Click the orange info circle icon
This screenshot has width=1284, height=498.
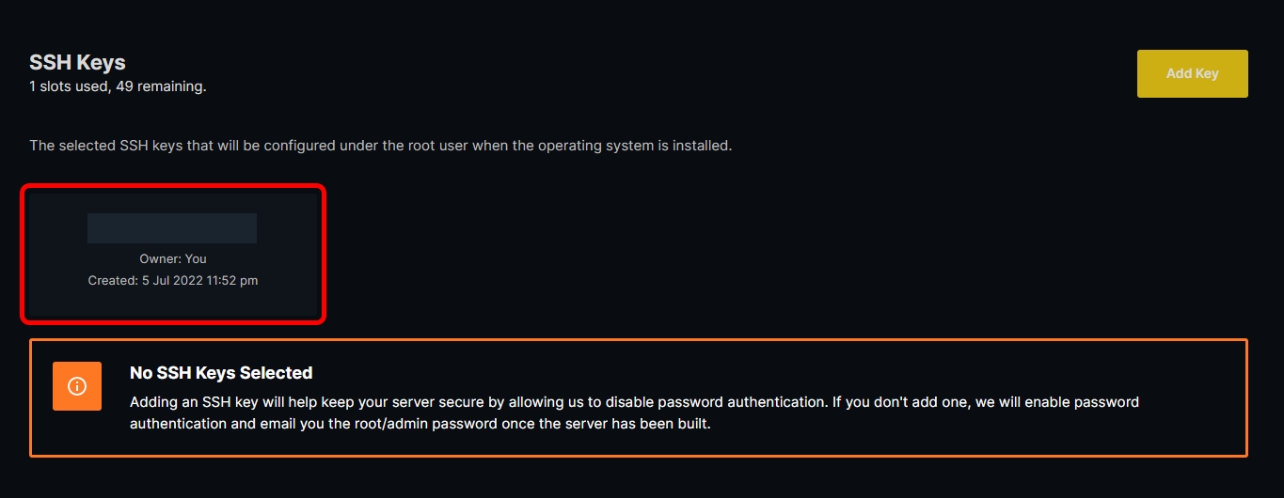pos(77,386)
